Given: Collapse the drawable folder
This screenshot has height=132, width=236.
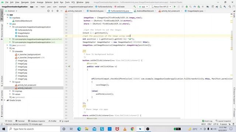Looking at the screenshot, I should [x=10, y=51].
